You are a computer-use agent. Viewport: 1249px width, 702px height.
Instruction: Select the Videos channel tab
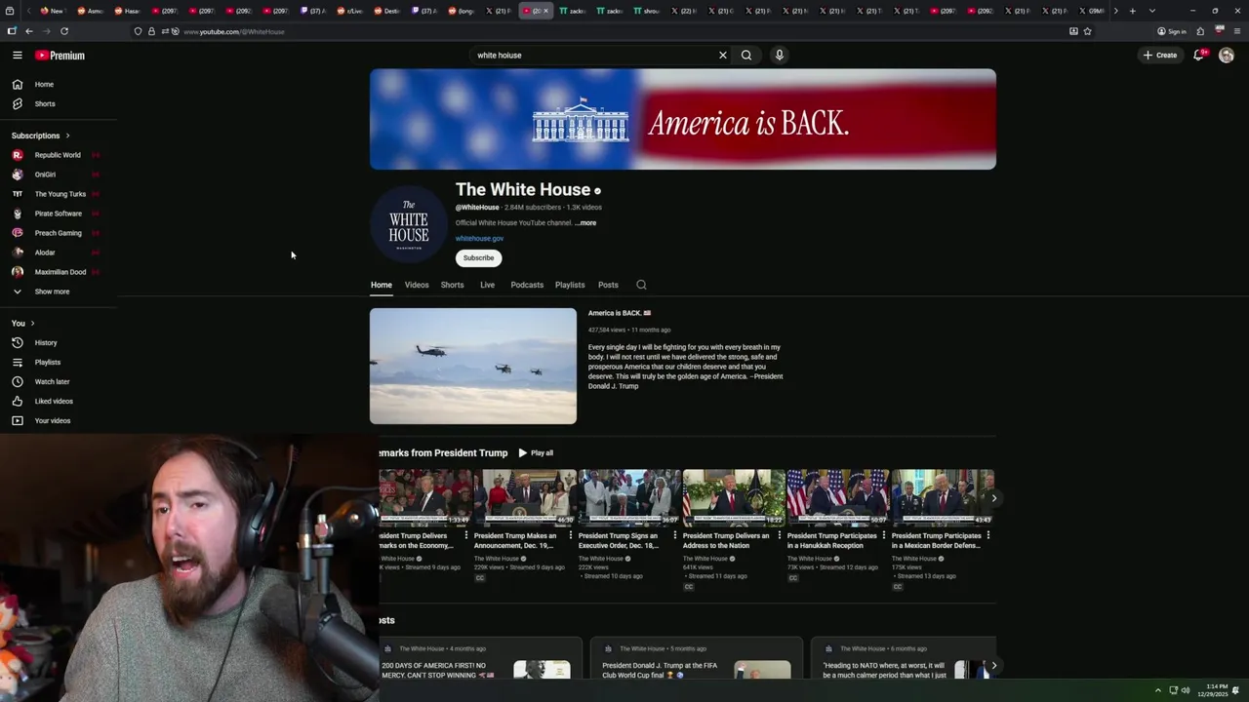pos(417,285)
